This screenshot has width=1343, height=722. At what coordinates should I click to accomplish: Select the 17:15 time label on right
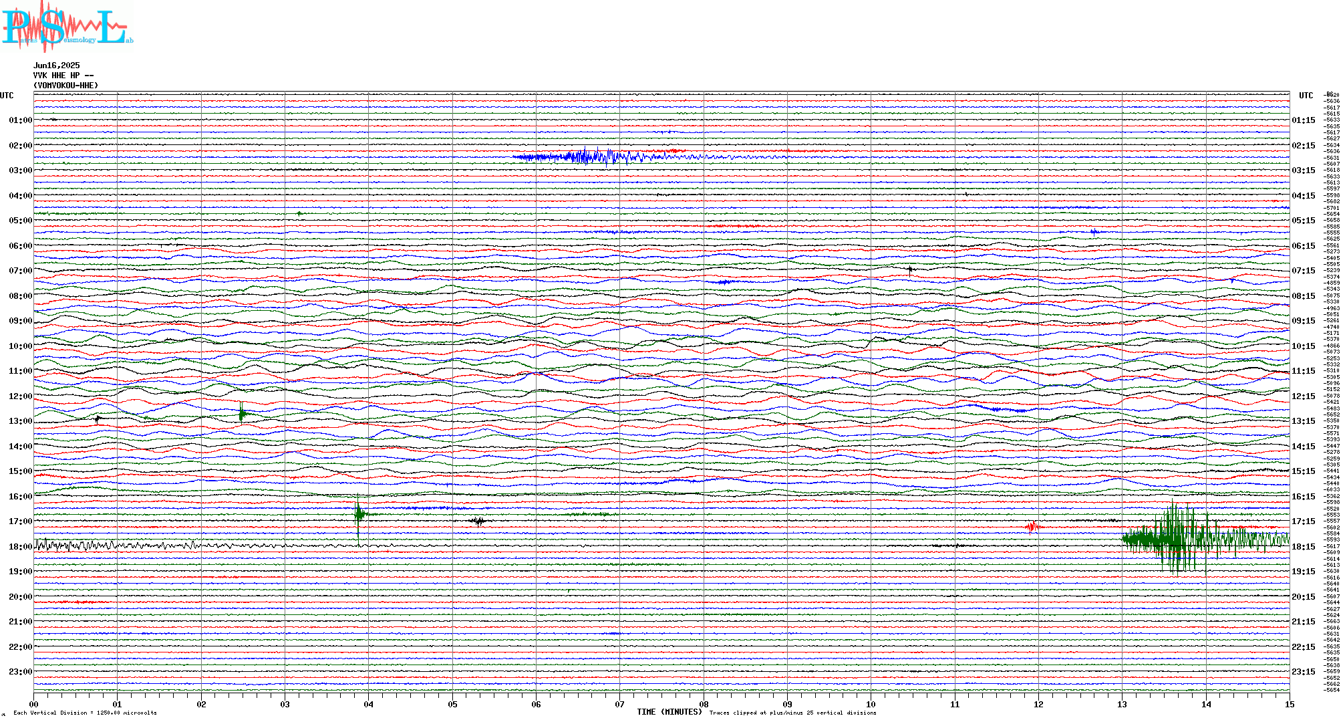click(x=1303, y=521)
